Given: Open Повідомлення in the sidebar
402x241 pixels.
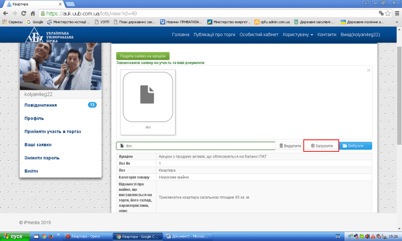Looking at the screenshot, I should 41,105.
